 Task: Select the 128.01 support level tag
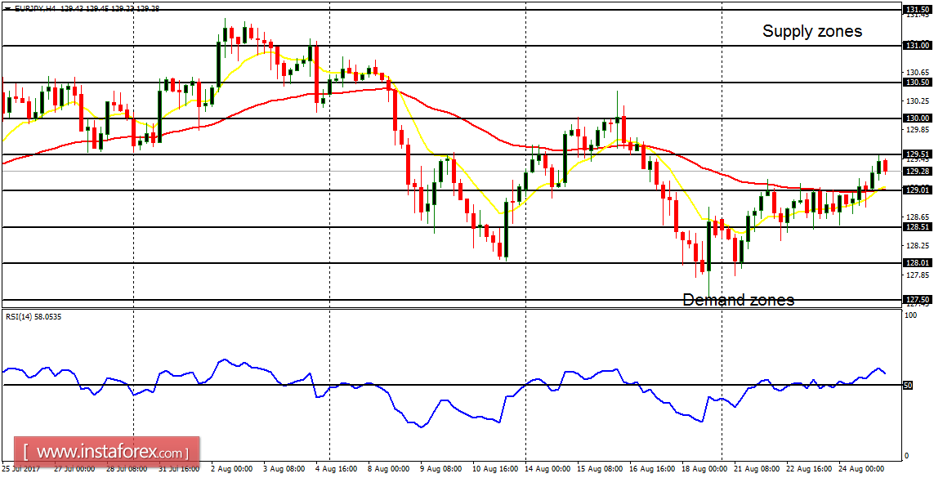[917, 262]
